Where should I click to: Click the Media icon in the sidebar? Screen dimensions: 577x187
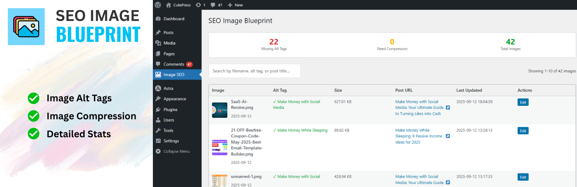click(158, 43)
